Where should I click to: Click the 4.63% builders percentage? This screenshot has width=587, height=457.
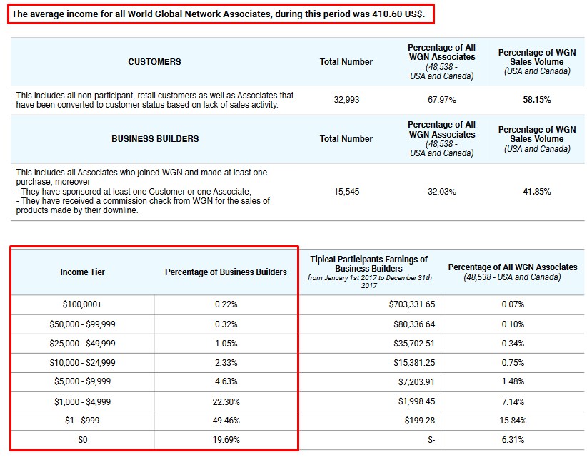click(x=226, y=381)
